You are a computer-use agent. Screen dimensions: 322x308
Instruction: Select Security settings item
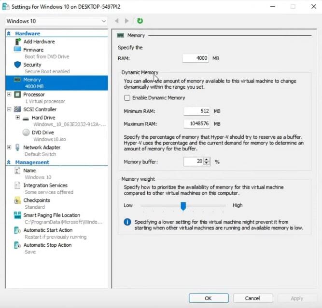pos(32,65)
